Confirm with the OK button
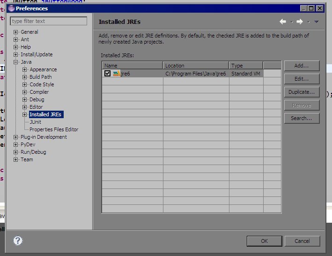The image size is (332, 256). [264, 241]
